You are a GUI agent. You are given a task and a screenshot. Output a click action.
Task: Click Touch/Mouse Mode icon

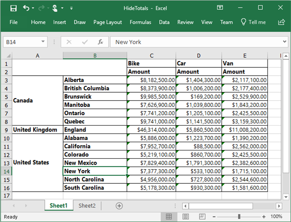55,8
